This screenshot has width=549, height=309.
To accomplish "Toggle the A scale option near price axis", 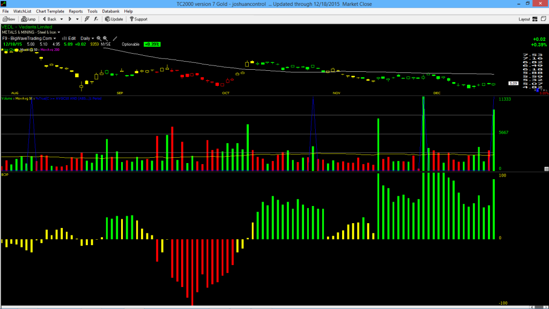I will (535, 90).
